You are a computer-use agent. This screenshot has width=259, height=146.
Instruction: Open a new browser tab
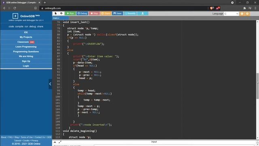pyautogui.click(x=45, y=2)
